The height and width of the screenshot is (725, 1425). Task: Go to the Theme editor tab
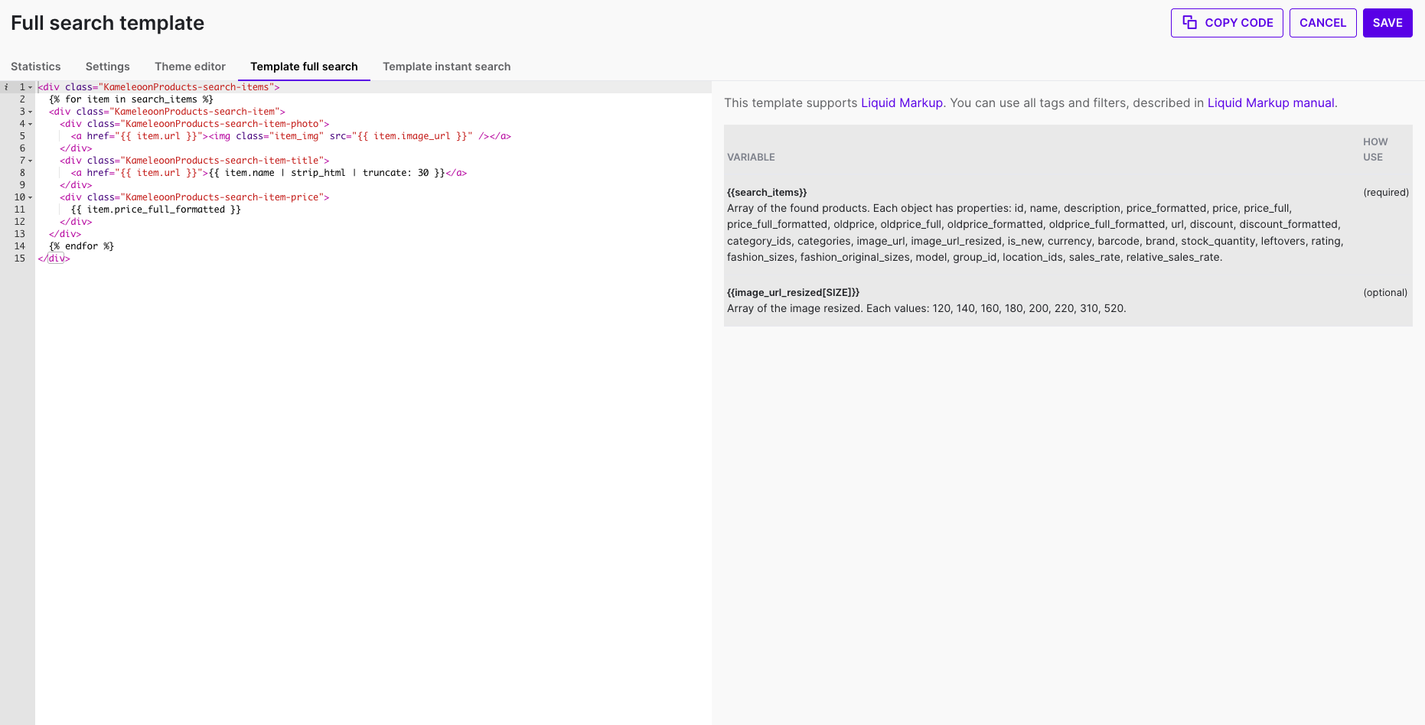190,67
